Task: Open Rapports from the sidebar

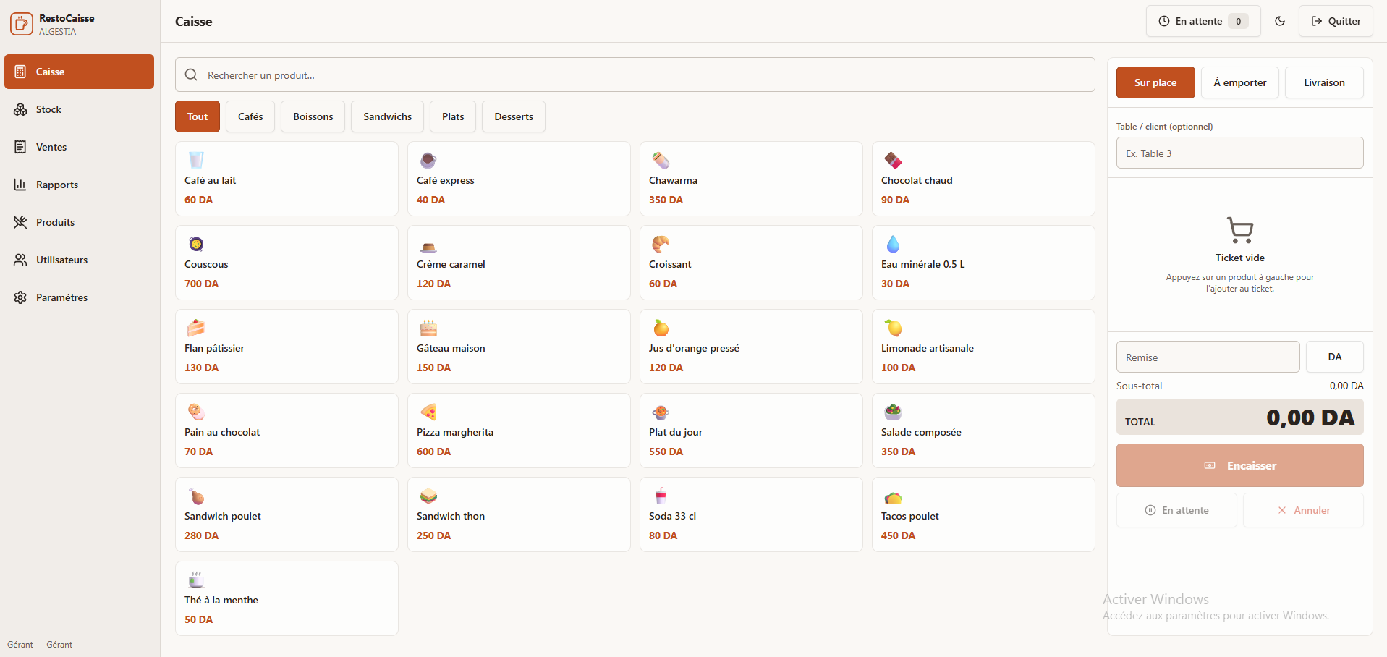Action: pyautogui.click(x=79, y=185)
